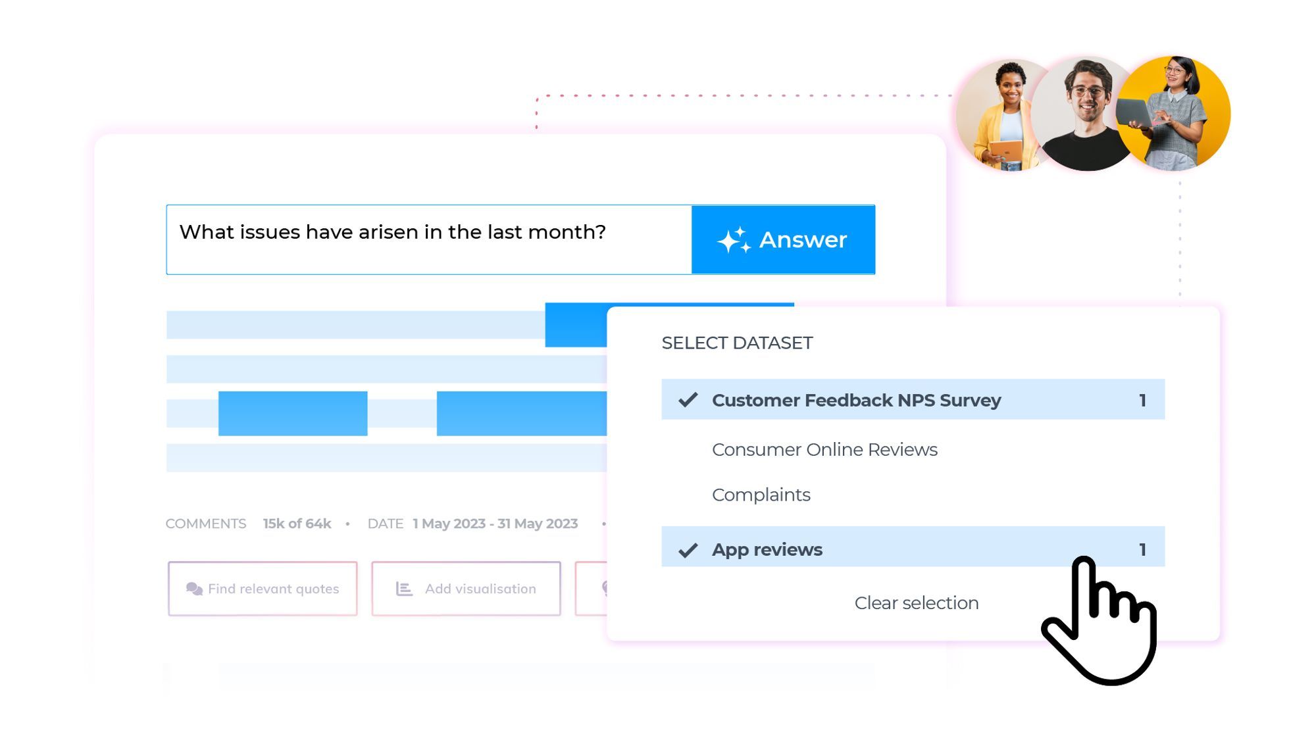Screen dimensions: 1316x740
Task: Click the chat bubbles icon on Find relevant quotes
Action: click(193, 589)
